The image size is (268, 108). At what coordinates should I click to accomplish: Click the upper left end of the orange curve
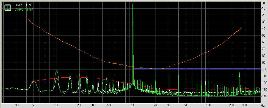(x=28, y=18)
